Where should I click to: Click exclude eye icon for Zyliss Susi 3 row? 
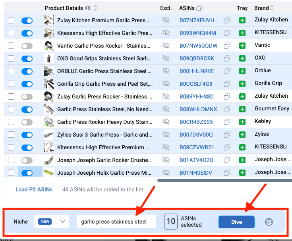click(166, 134)
